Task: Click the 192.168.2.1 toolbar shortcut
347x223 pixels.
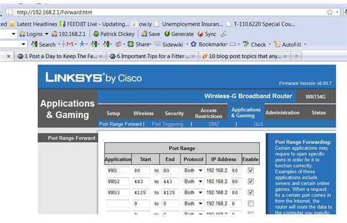Action: pos(68,34)
